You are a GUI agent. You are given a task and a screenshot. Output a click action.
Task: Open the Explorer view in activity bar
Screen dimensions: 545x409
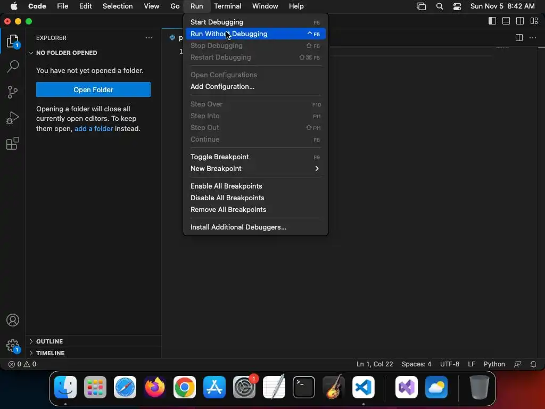tap(13, 42)
